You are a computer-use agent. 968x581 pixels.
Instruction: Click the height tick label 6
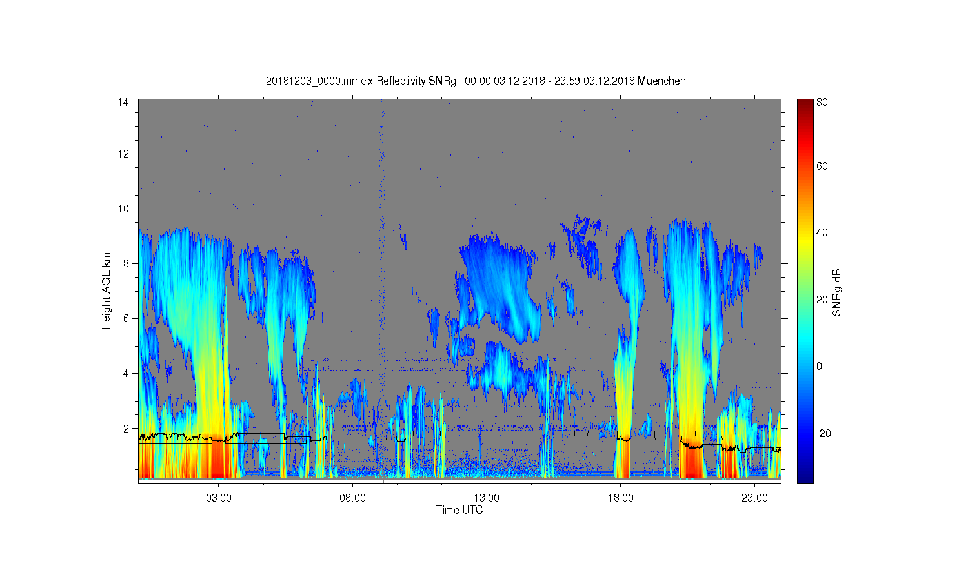(x=126, y=318)
